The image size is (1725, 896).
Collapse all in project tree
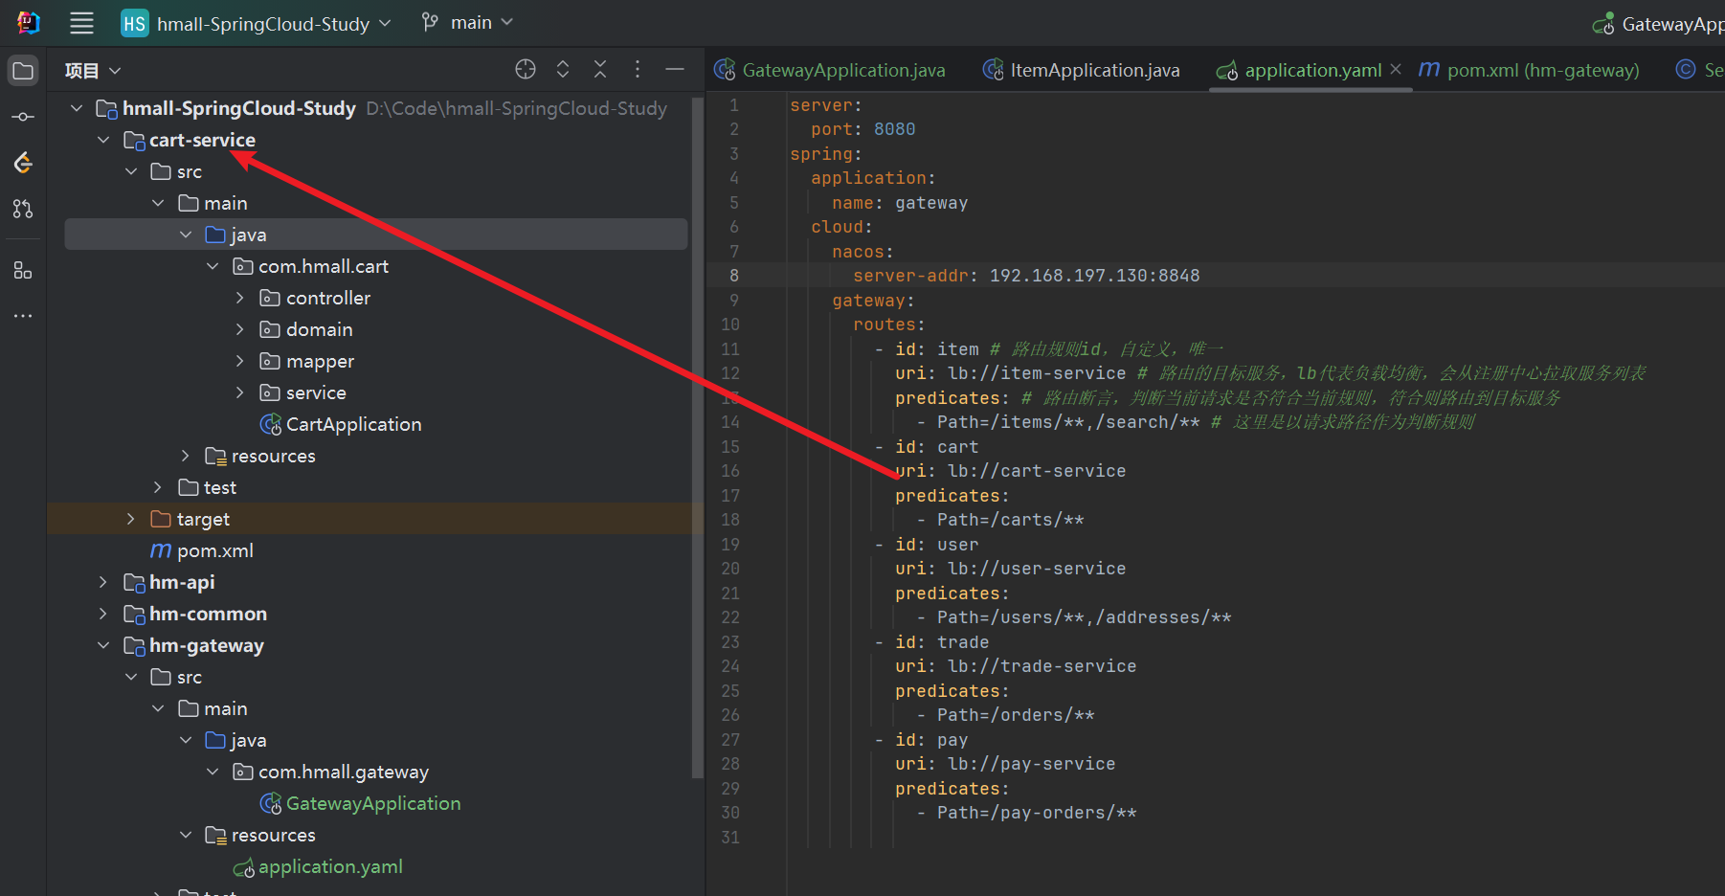pyautogui.click(x=600, y=69)
